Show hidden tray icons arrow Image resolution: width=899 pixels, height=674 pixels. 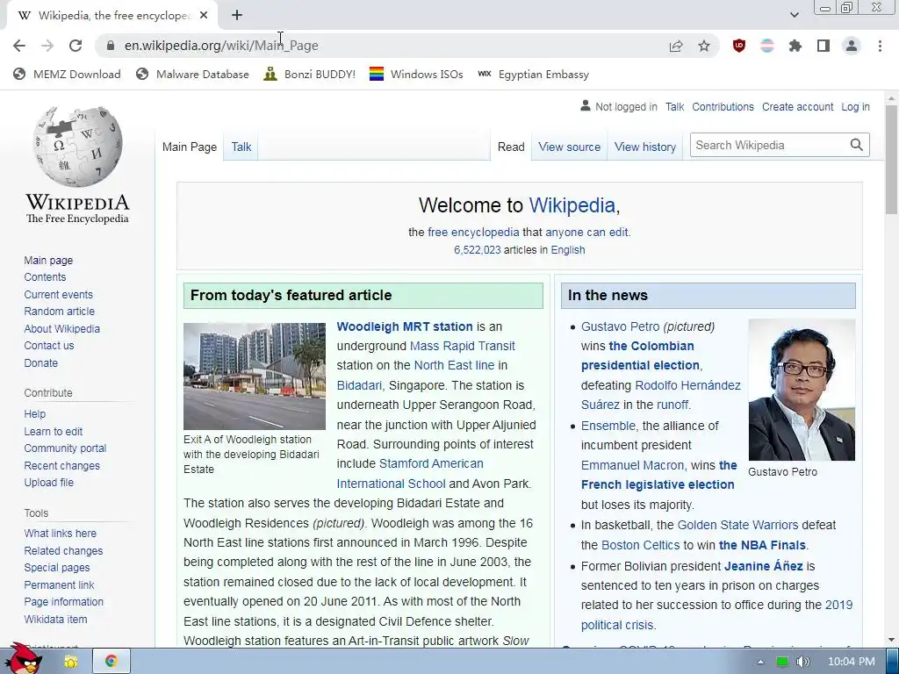(x=760, y=662)
